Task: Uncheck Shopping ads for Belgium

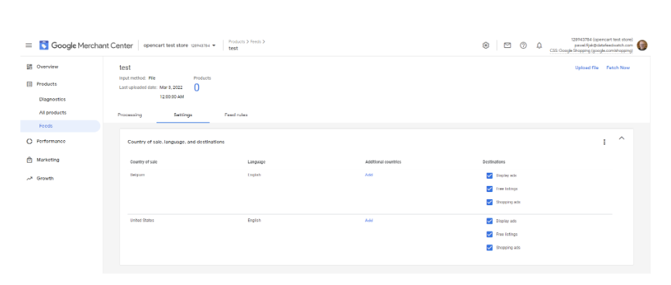Action: tap(490, 202)
